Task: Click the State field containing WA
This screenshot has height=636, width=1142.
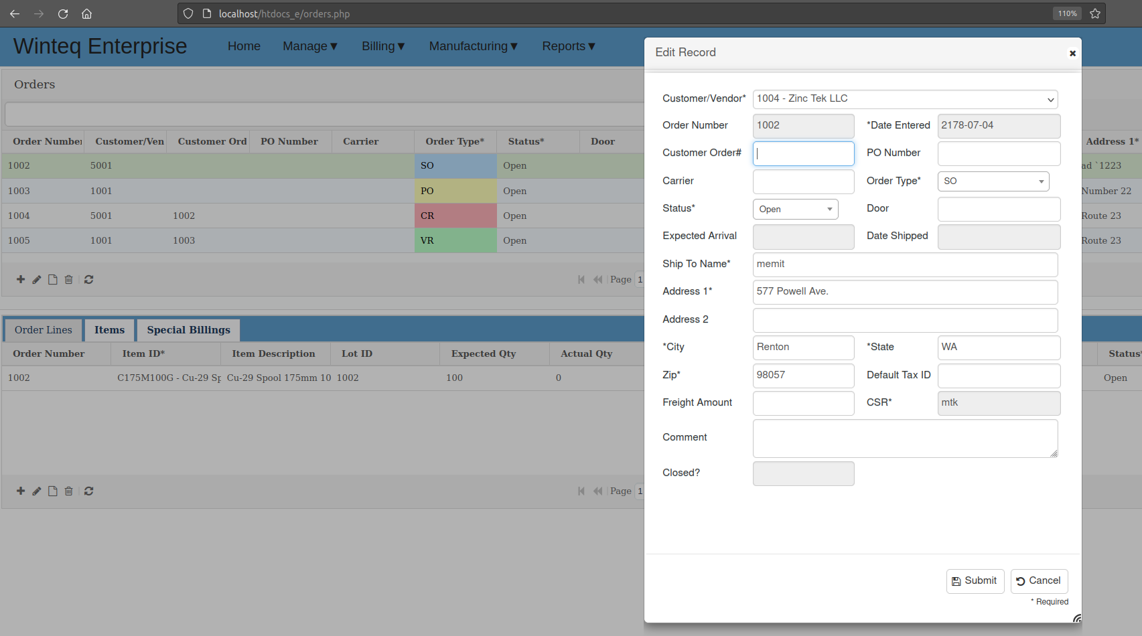Action: [x=999, y=347]
